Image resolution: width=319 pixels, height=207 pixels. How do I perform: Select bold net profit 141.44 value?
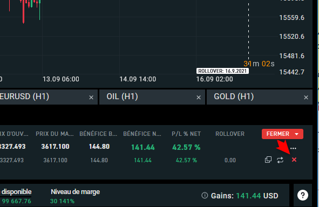point(143,147)
